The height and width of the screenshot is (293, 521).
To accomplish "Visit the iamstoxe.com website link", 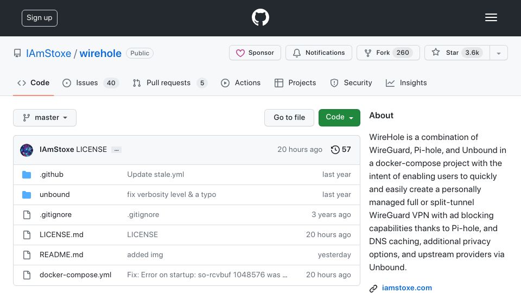I will click(x=406, y=288).
